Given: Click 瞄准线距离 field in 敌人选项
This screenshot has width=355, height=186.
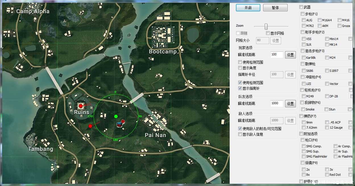Looking at the screenshot, I should coord(277,121).
